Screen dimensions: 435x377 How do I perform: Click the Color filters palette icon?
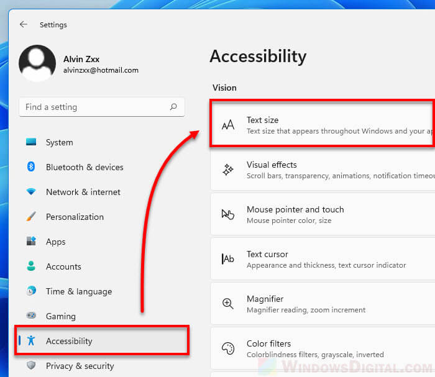[228, 348]
